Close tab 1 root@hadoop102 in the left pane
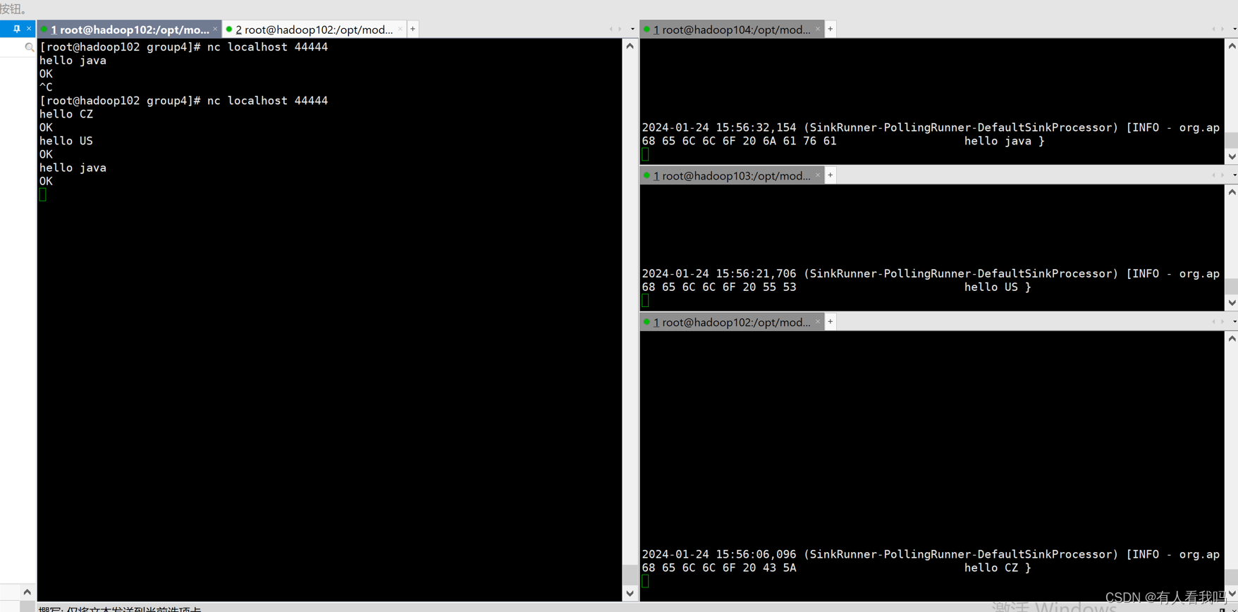The image size is (1238, 612). click(215, 29)
